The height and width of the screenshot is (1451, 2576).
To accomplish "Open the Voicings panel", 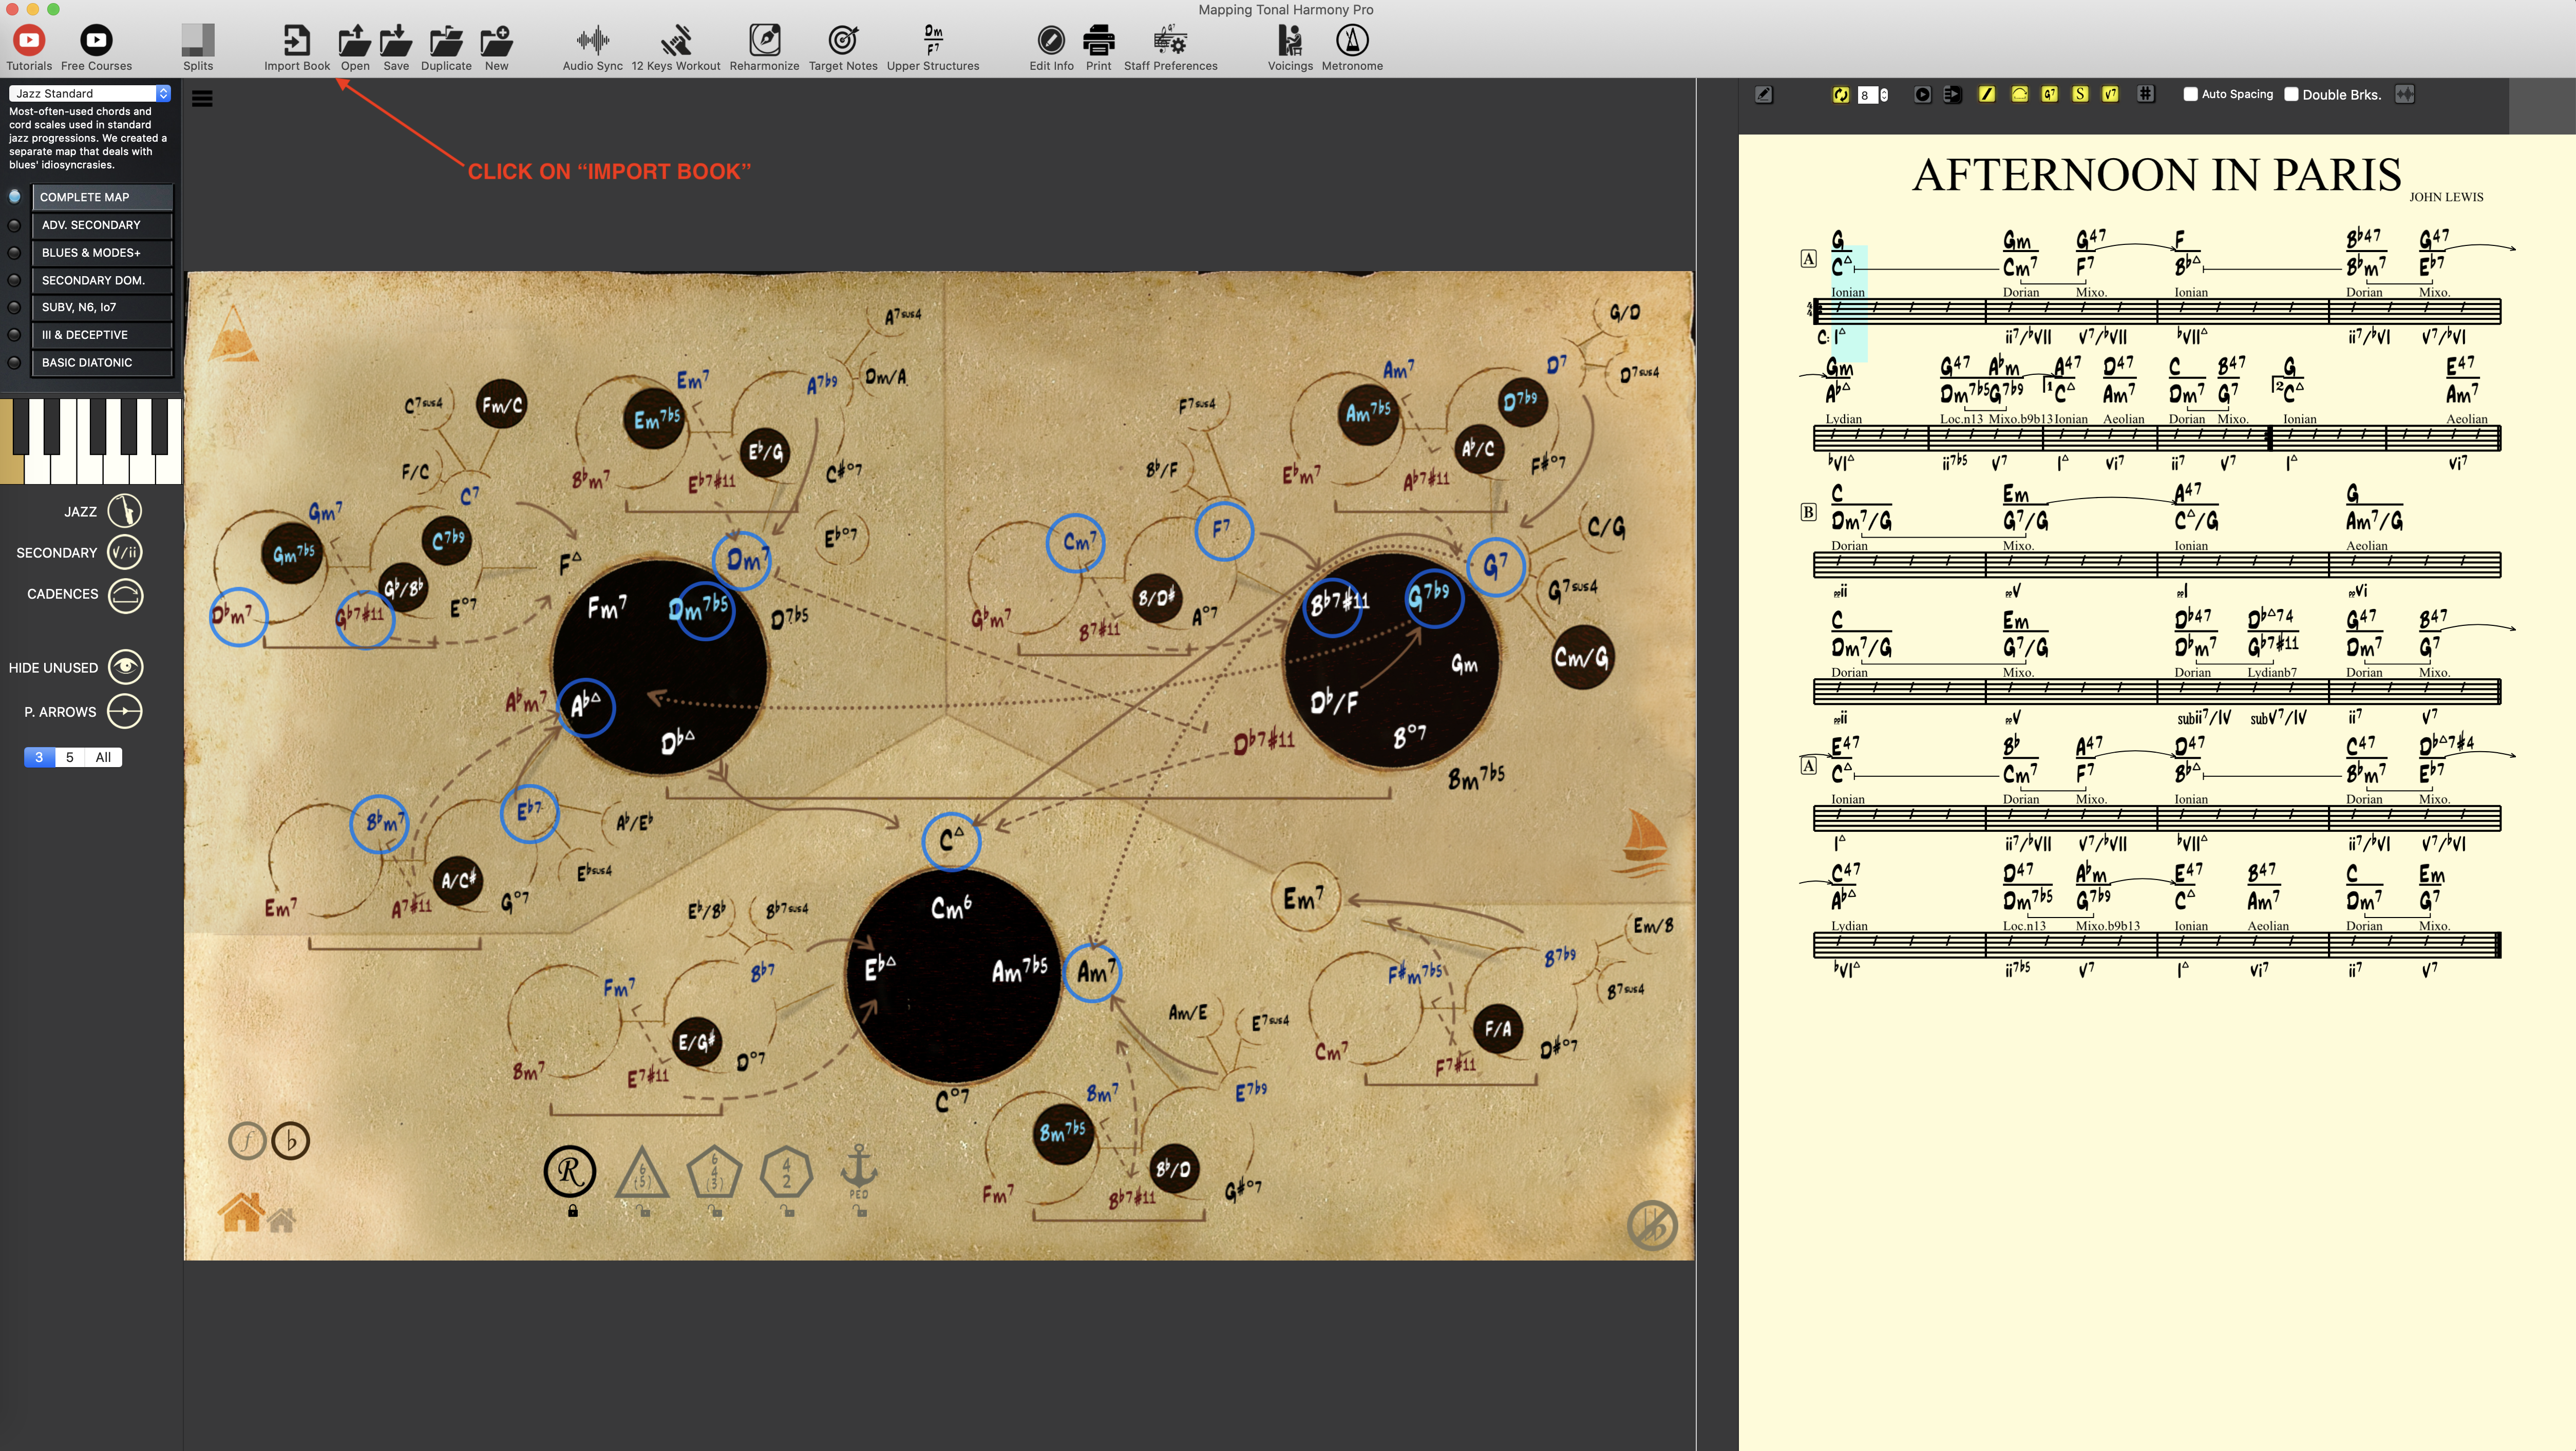I will tap(1290, 41).
